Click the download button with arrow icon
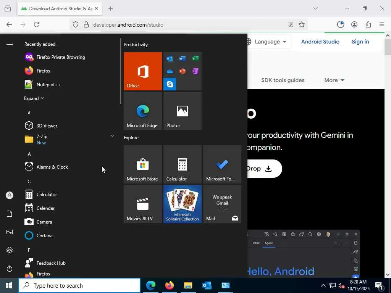The height and width of the screenshot is (293, 391). pyautogui.click(x=265, y=169)
